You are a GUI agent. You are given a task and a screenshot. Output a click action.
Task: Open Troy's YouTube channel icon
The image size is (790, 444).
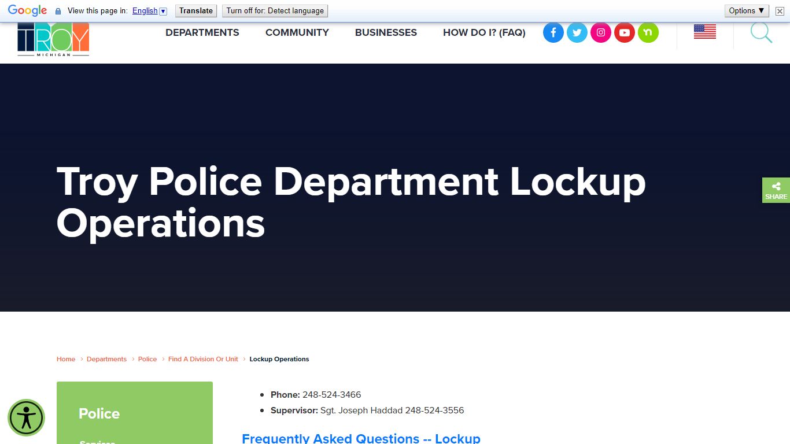coord(625,32)
